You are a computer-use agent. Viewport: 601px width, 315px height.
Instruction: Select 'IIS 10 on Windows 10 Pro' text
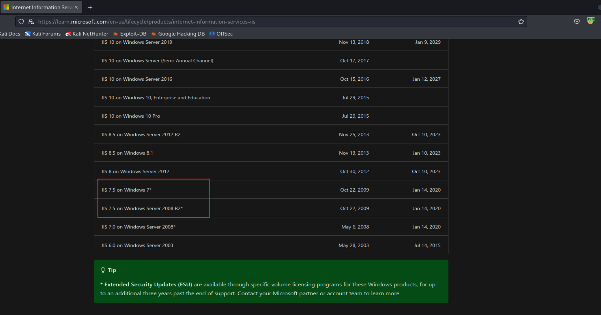(x=131, y=116)
